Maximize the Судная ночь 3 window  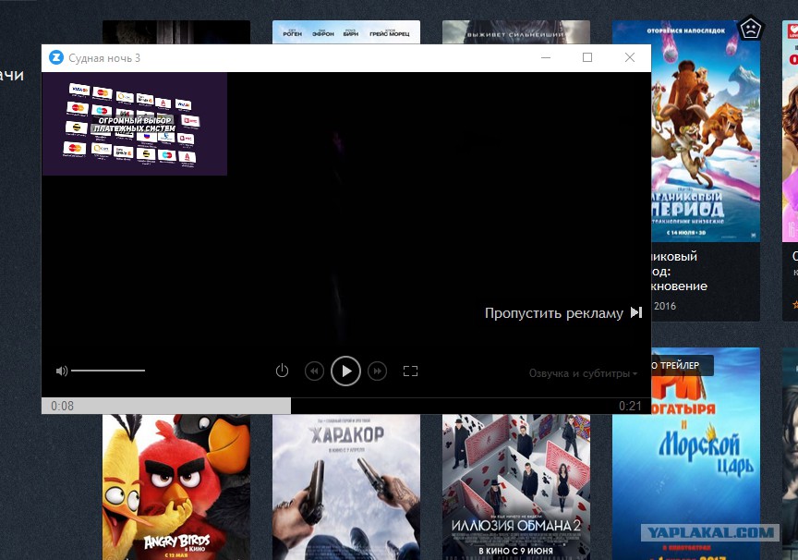tap(587, 57)
